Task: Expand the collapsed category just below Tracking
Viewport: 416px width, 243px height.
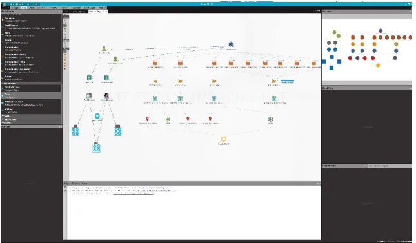Action: pyautogui.click(x=32, y=119)
